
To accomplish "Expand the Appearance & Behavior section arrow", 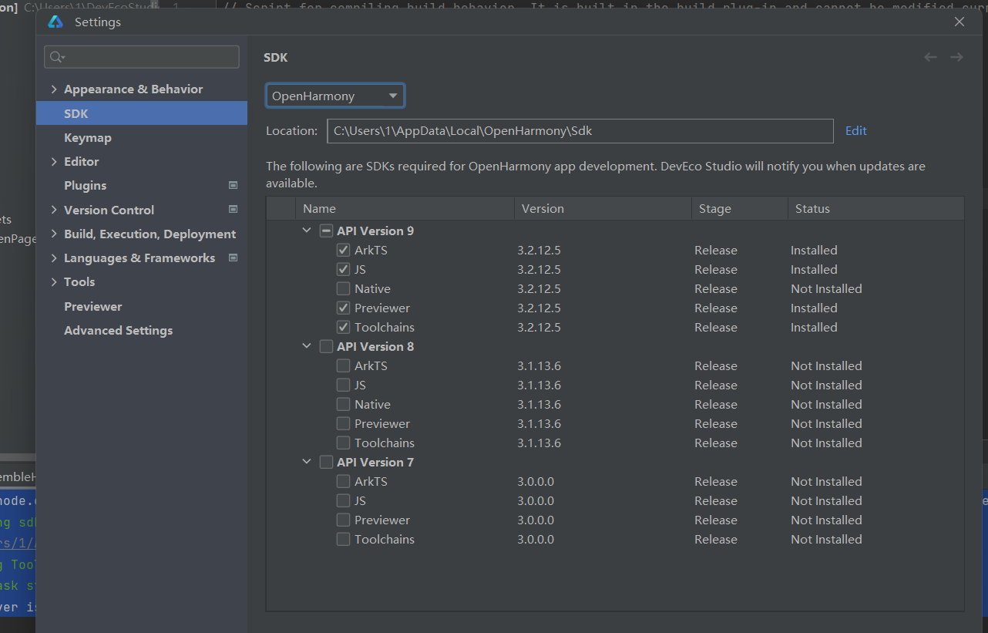I will click(54, 89).
